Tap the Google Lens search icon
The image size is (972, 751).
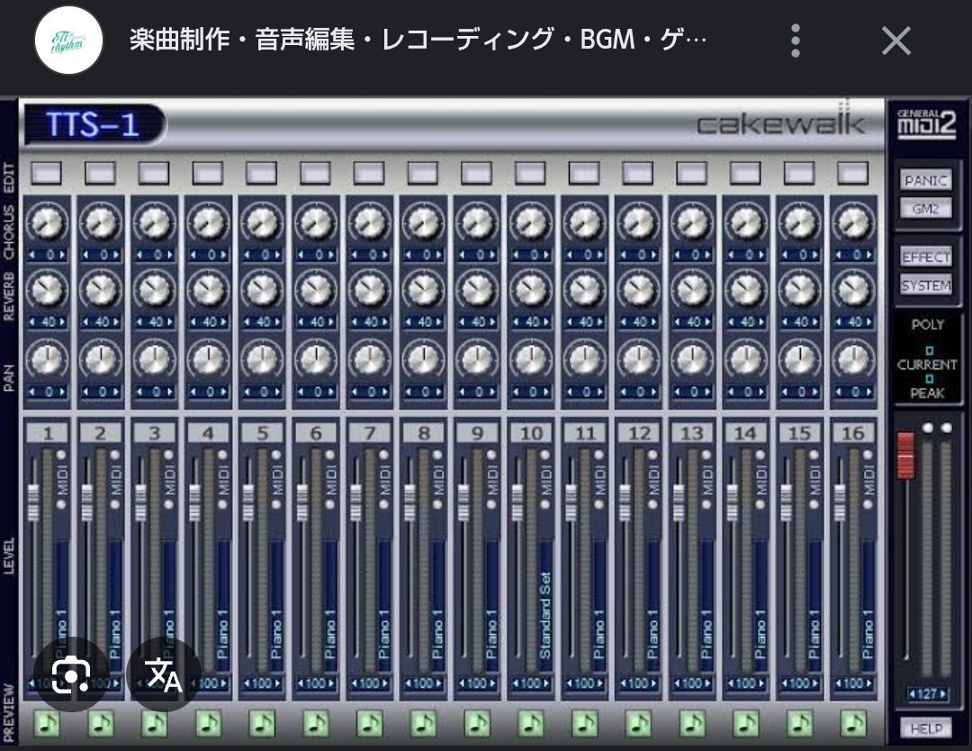coord(71,674)
